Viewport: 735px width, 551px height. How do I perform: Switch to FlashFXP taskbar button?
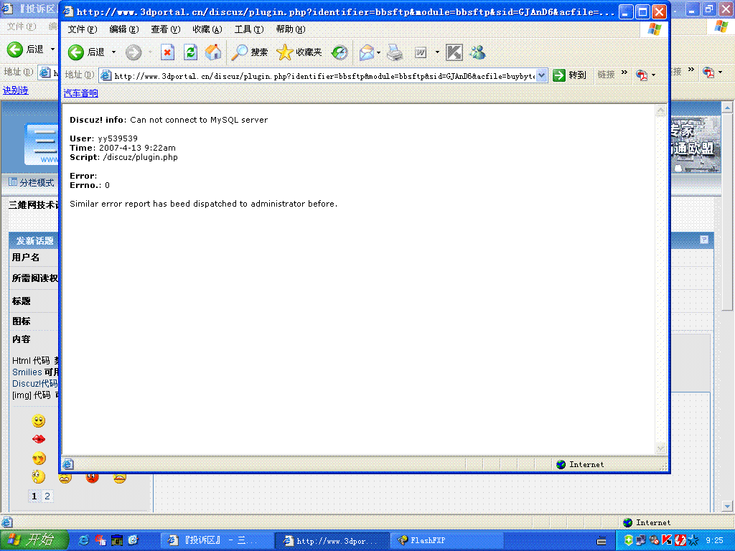(x=447, y=540)
